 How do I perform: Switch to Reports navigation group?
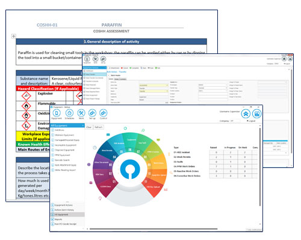point(58,220)
